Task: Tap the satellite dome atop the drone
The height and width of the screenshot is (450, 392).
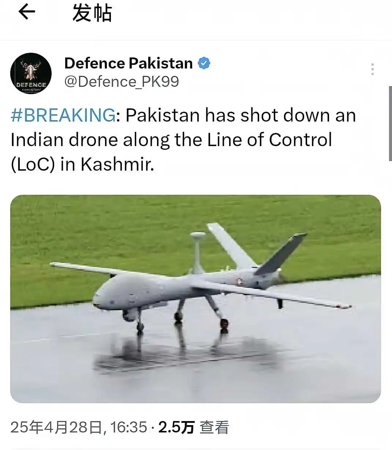Action: tap(198, 235)
